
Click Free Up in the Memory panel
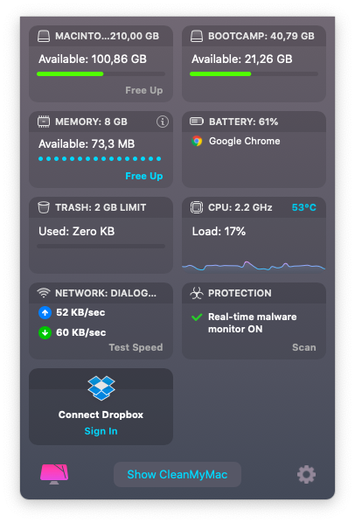(x=144, y=176)
